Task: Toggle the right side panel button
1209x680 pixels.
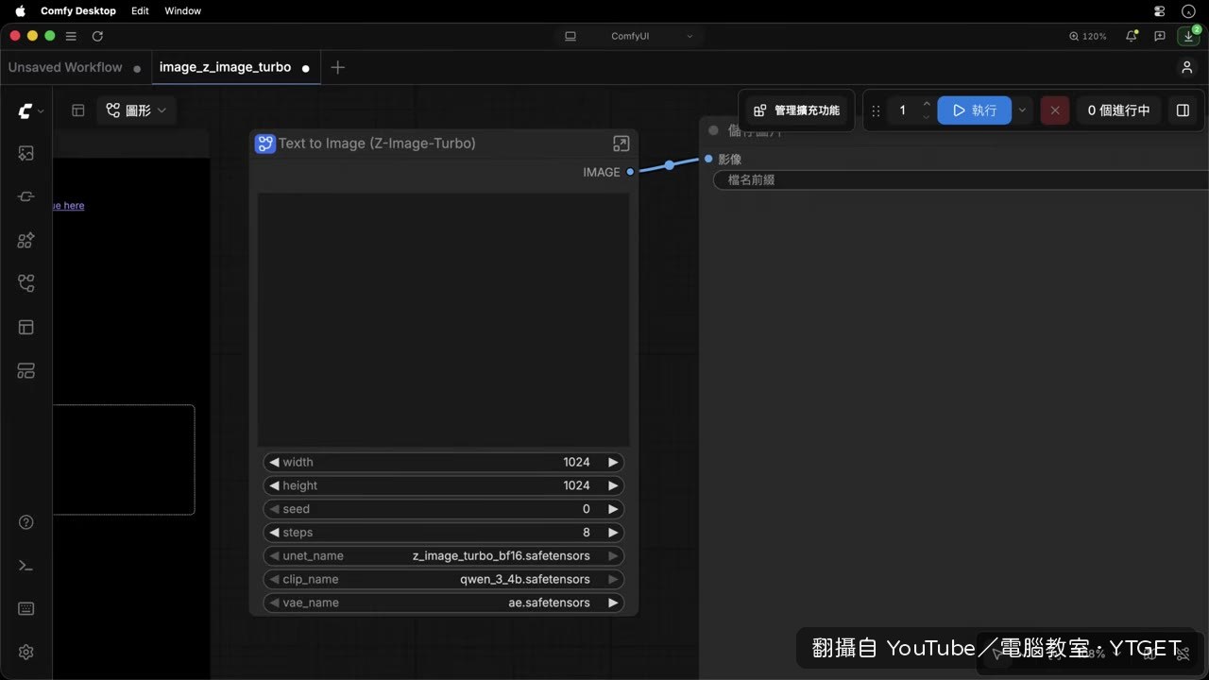Action: tap(1183, 110)
